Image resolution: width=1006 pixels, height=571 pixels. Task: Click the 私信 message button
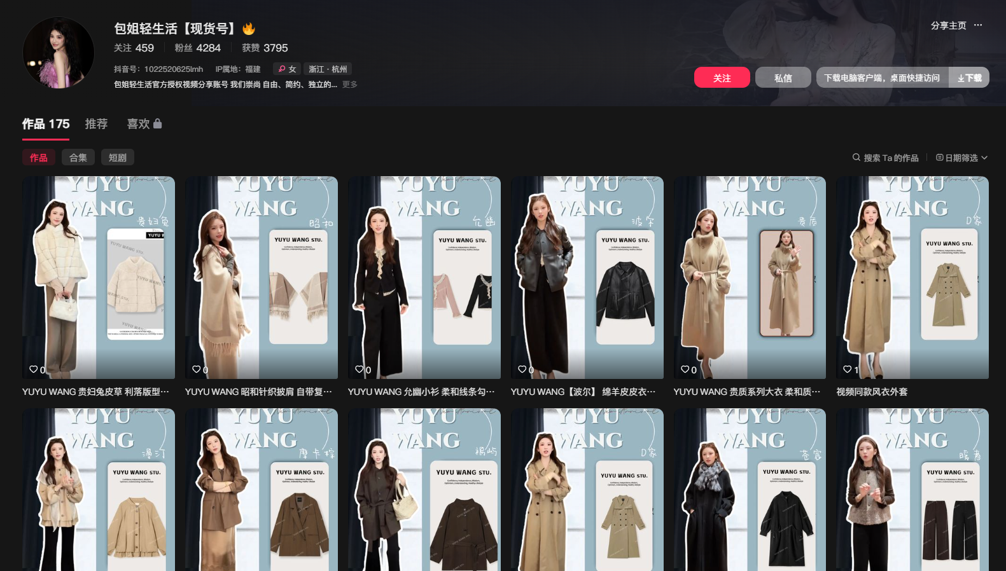point(783,78)
